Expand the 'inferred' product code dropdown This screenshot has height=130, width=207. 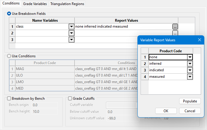190,64
